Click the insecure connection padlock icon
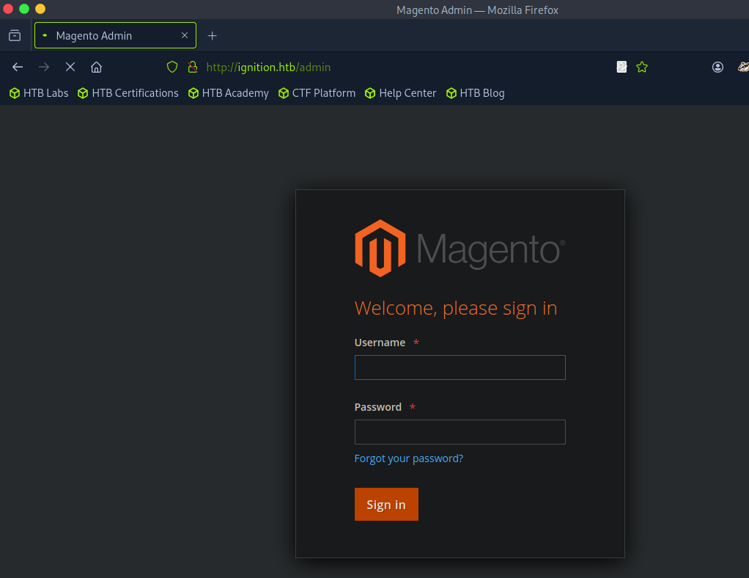This screenshot has height=578, width=749. click(193, 67)
